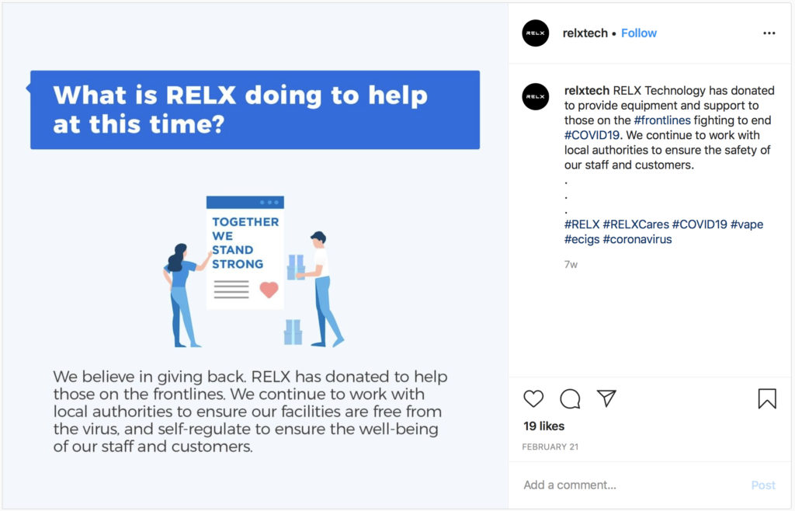Open the #frontlines hashtag
This screenshot has height=511, width=795.
(x=662, y=120)
